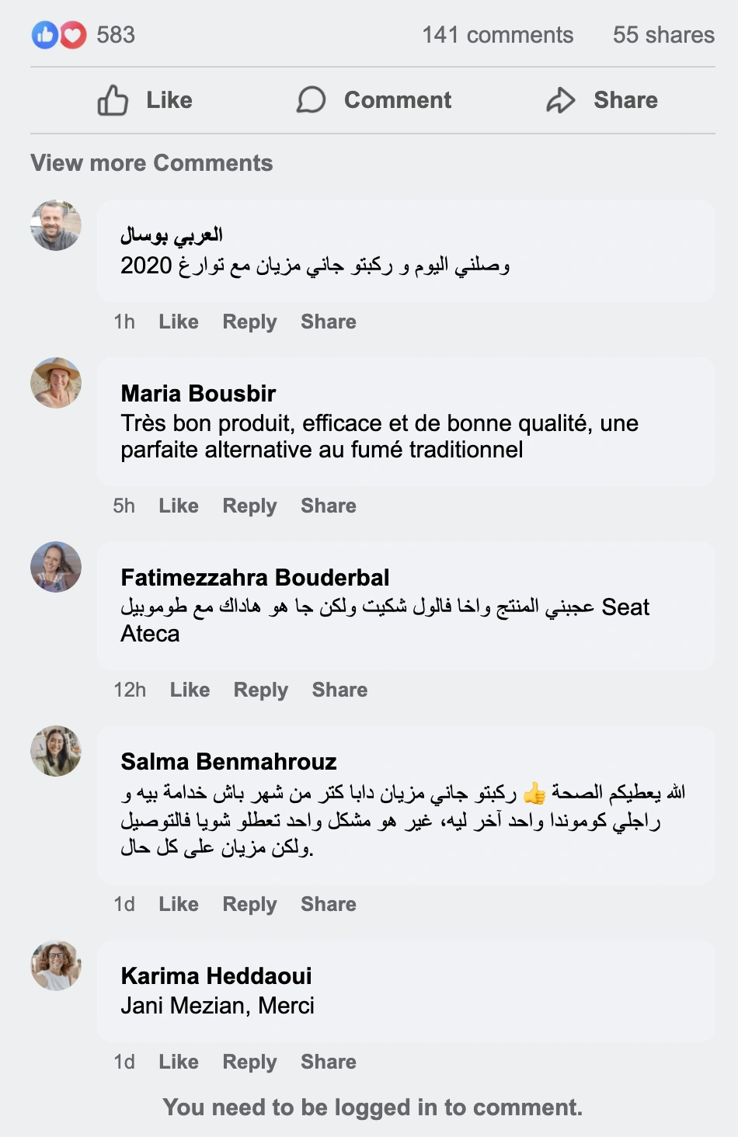
Task: Reply to Salma Benmahrouz's comment
Action: click(x=249, y=905)
